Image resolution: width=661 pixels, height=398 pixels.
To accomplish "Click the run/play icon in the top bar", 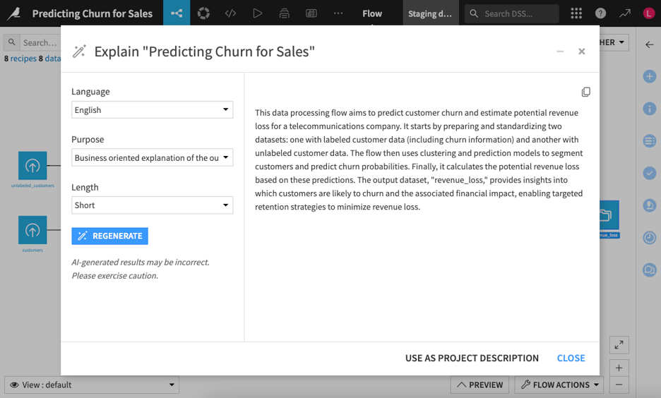I will pos(257,13).
